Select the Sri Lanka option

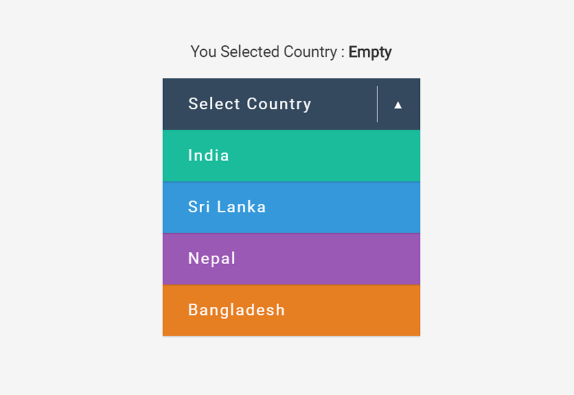291,207
